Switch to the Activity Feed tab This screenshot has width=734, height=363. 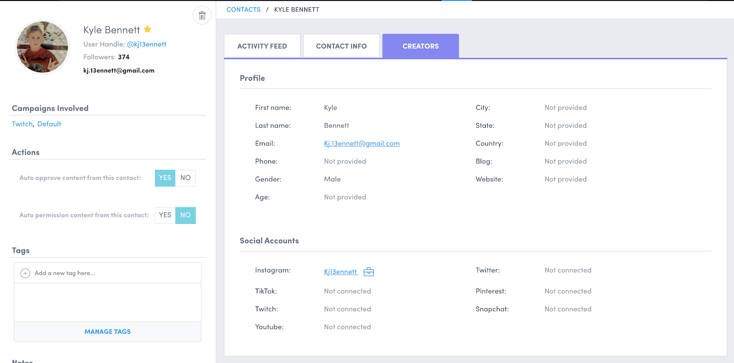262,46
